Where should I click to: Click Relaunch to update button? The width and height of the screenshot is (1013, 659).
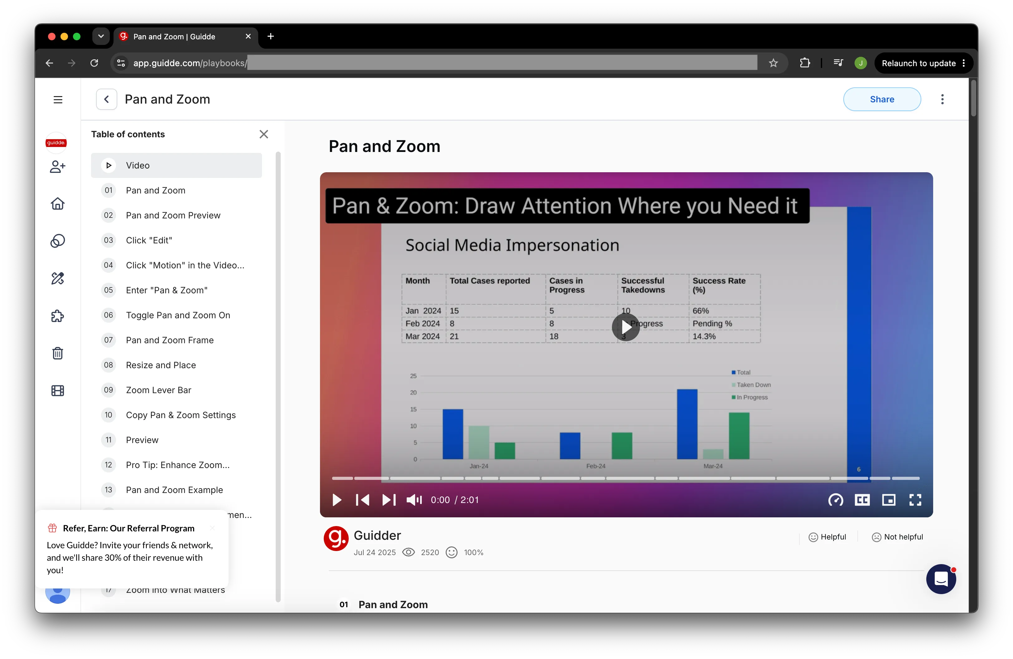[923, 63]
